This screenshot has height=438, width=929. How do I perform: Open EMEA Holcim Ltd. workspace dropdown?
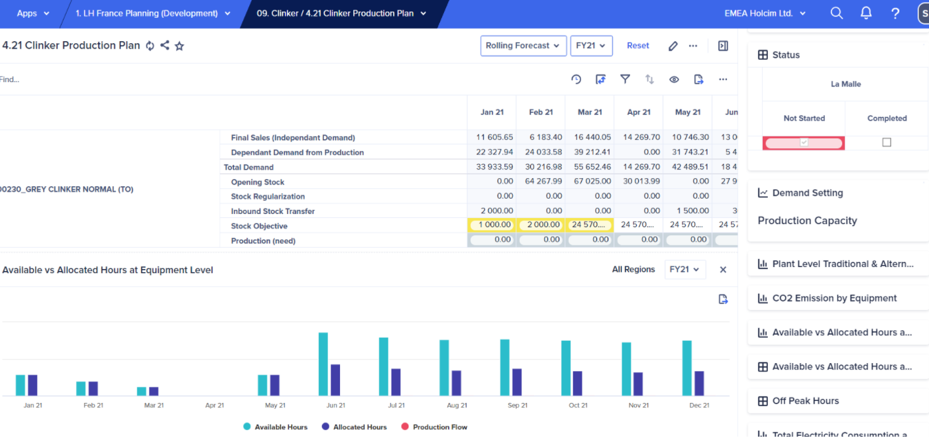click(765, 13)
